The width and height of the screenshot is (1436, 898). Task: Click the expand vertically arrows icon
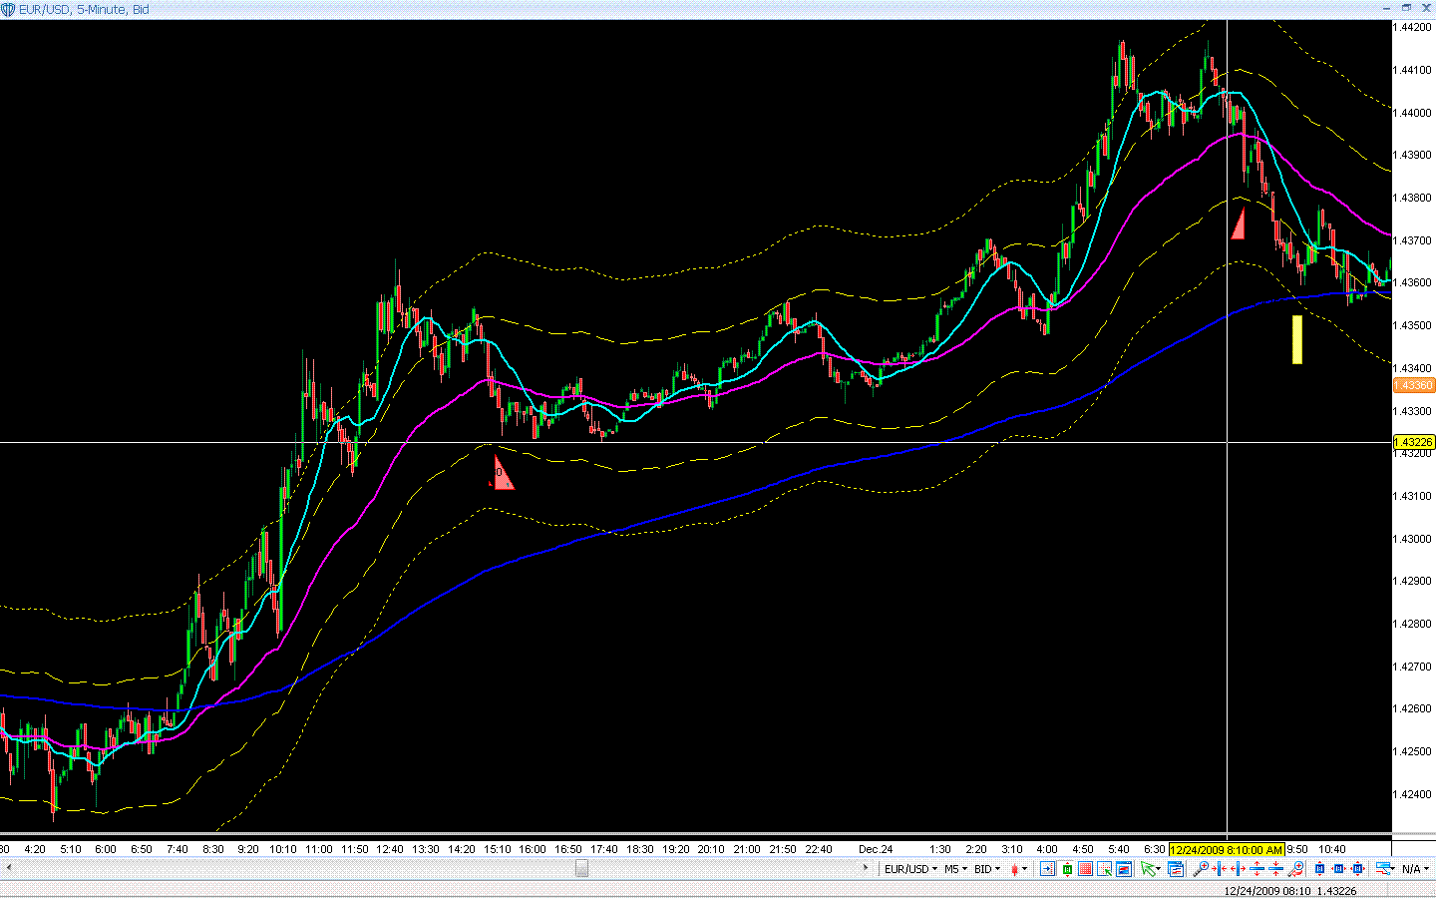coord(1256,869)
